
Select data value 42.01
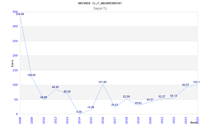tap(150, 99)
